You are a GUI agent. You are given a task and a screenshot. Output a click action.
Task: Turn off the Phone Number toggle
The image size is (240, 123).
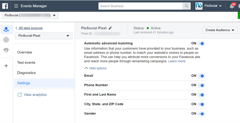click(x=201, y=85)
